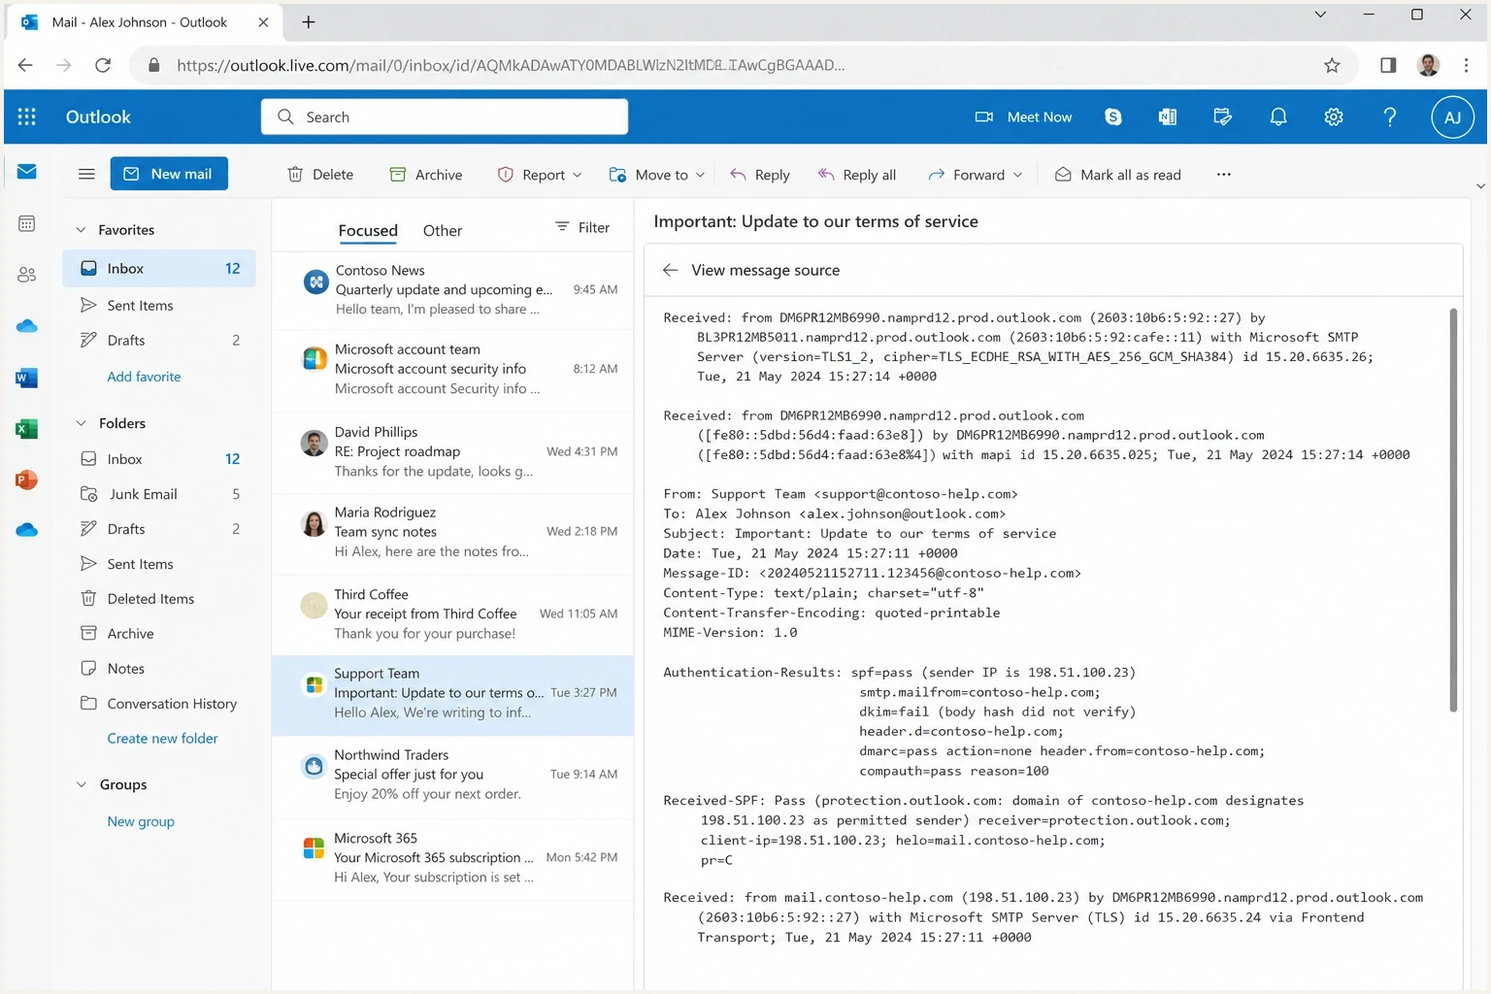The image size is (1491, 994).
Task: Open Outlook settings gear
Action: point(1334,116)
